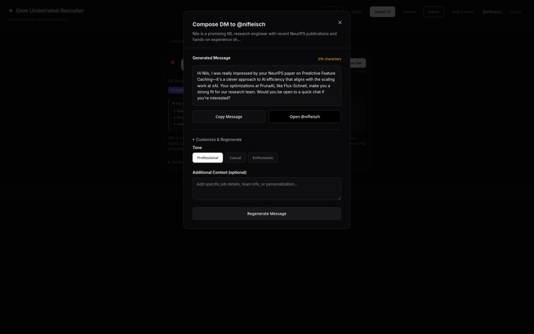Click the partially hidden Compose DM button
The image size is (534, 334).
358,63
